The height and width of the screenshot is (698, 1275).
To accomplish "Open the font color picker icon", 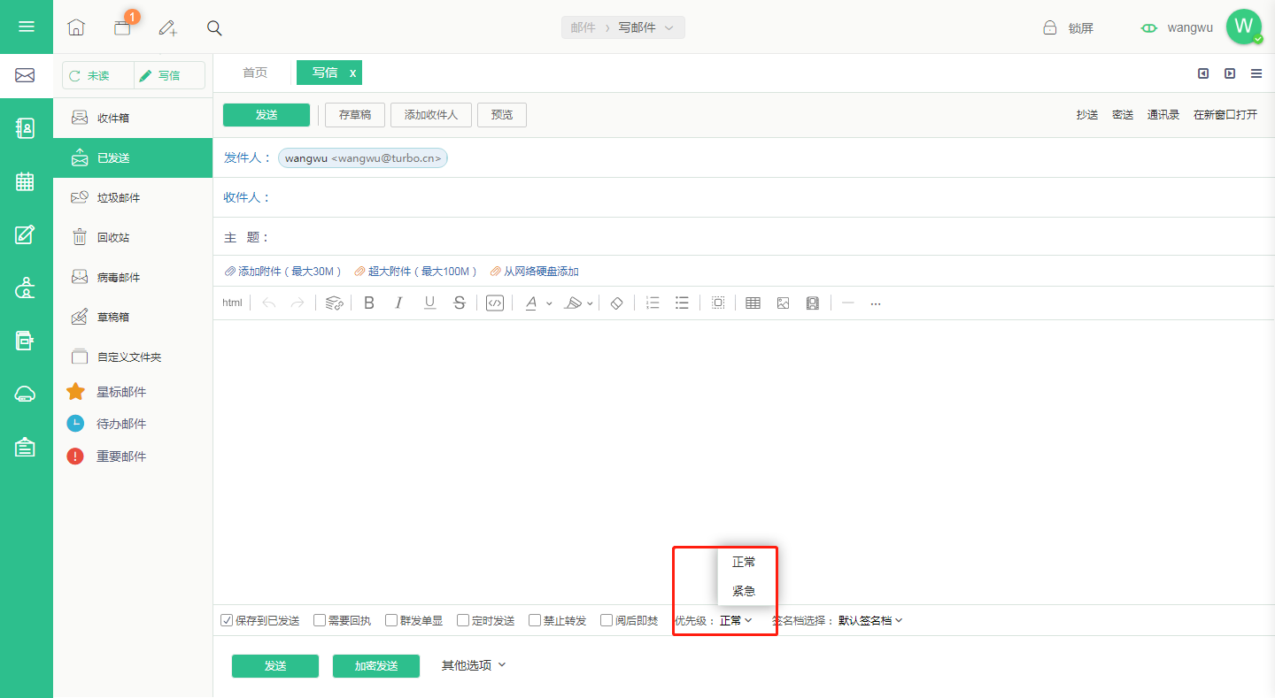I will (531, 303).
